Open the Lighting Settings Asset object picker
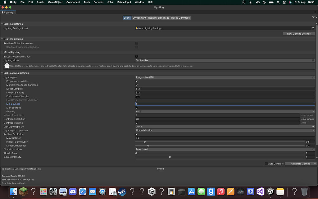318x199 pixels. (313, 28)
